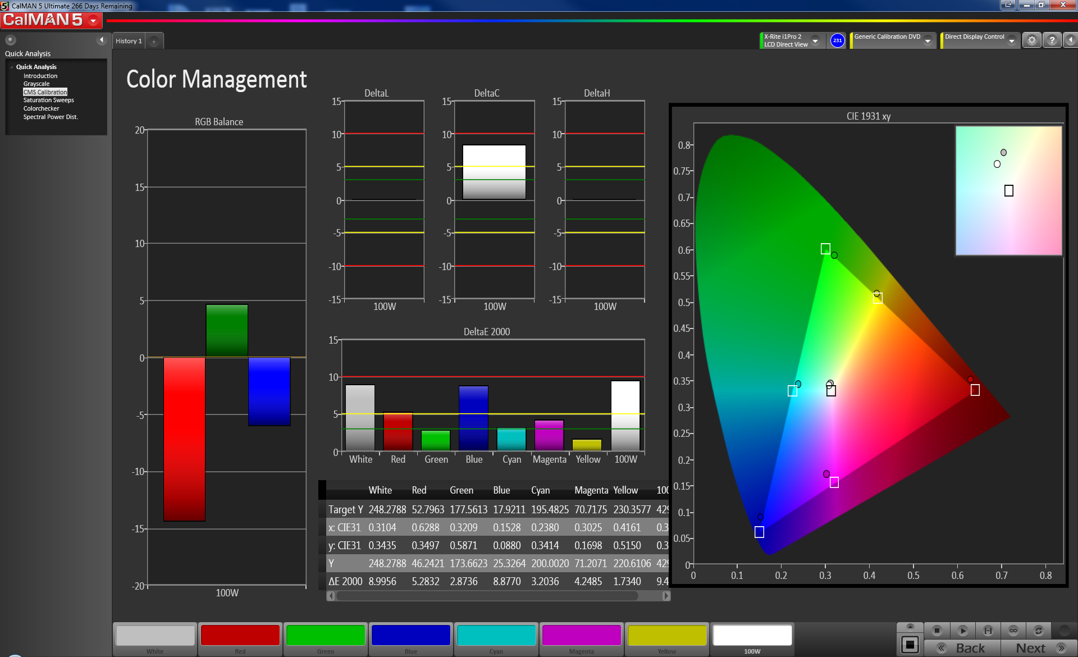
Task: Expand Direct Display Control dropdown
Action: tap(1012, 41)
